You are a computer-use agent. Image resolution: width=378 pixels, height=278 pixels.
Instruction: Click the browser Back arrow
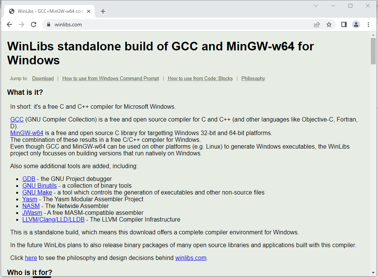[x=9, y=24]
